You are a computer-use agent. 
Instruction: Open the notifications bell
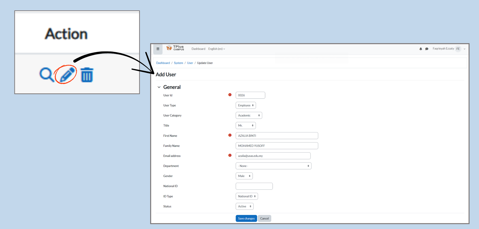(421, 49)
